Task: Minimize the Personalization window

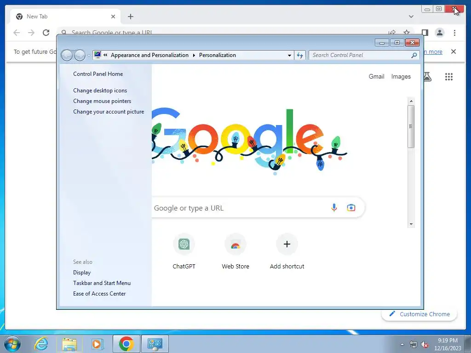Action: pos(382,43)
